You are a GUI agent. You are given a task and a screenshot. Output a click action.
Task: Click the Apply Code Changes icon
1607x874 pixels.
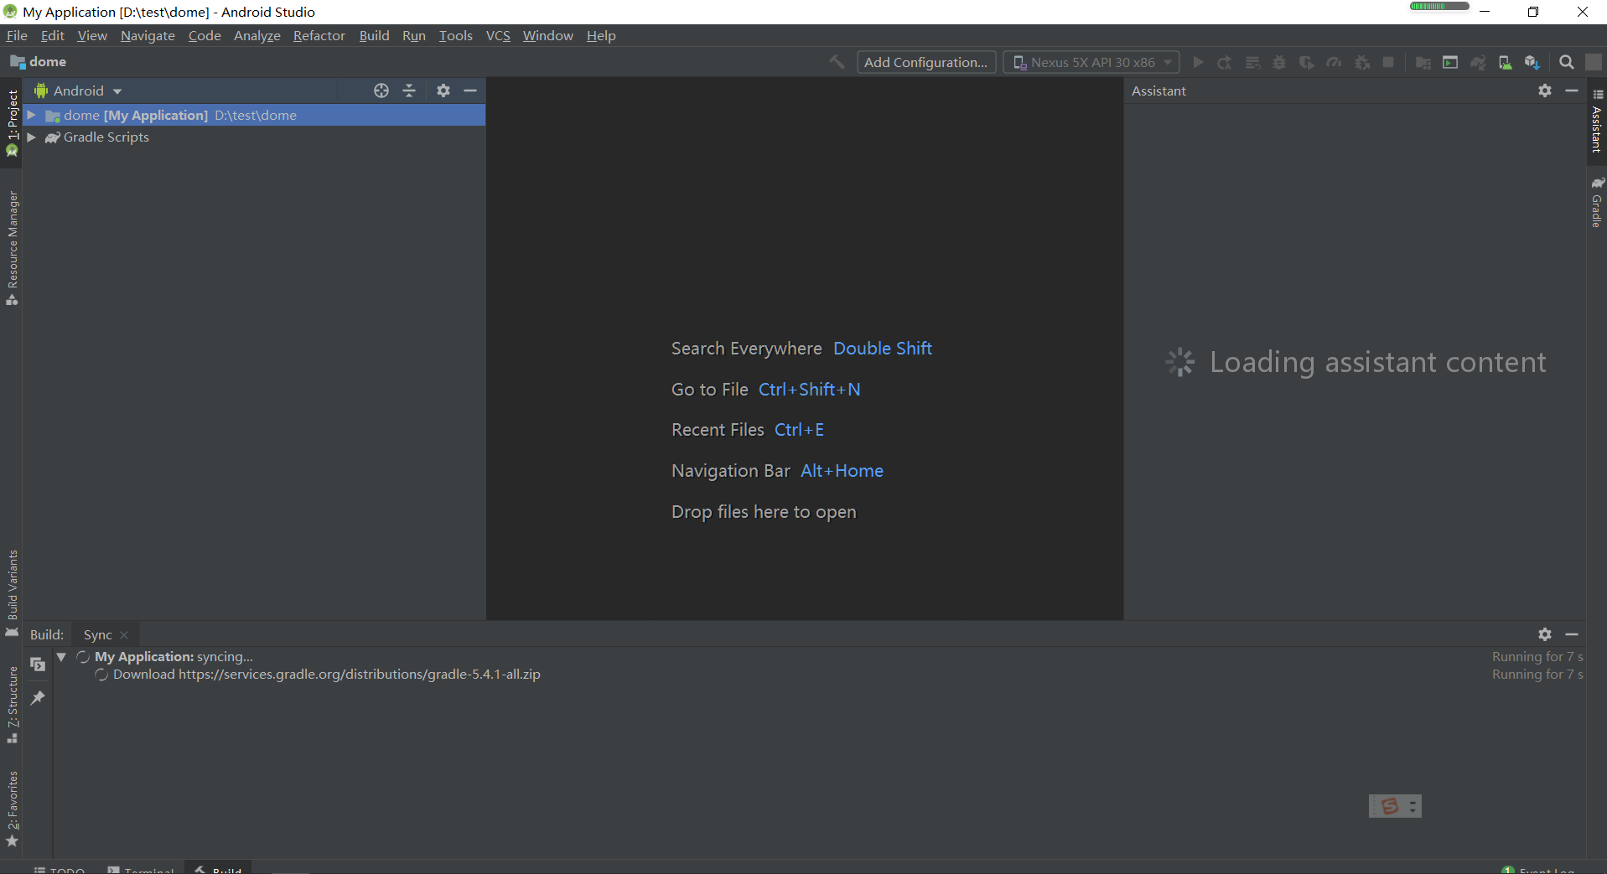pos(1252,62)
